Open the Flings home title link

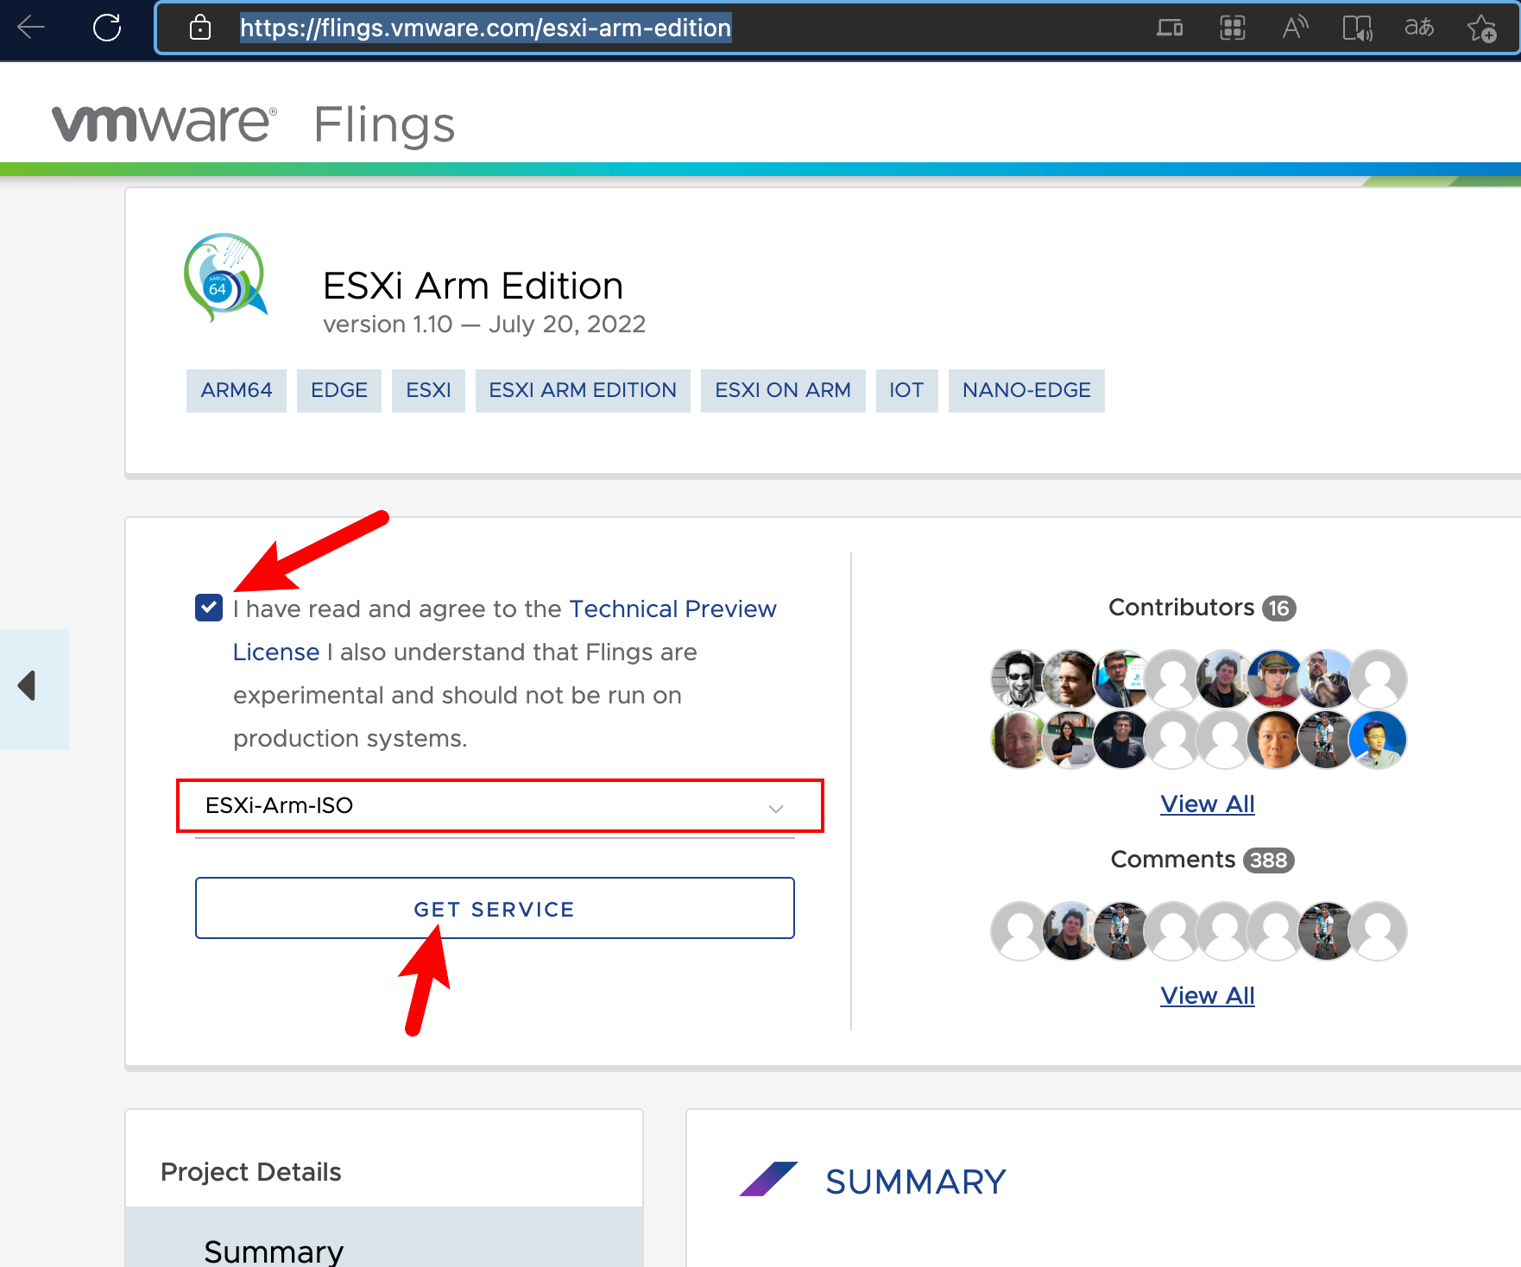coord(384,124)
